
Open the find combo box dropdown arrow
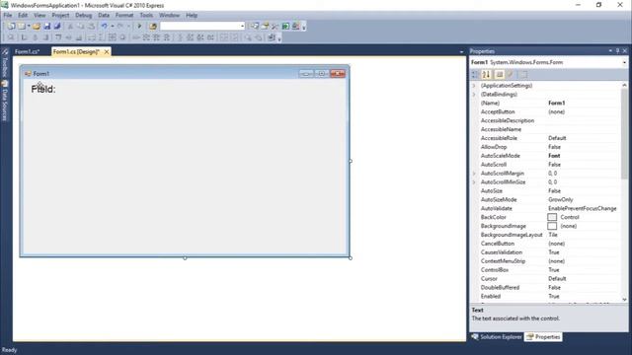(x=242, y=27)
